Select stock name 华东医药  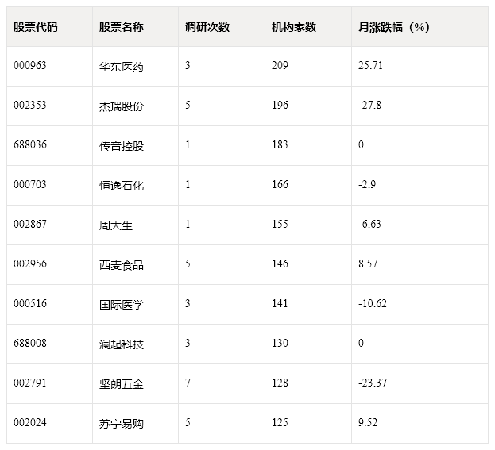click(x=122, y=67)
